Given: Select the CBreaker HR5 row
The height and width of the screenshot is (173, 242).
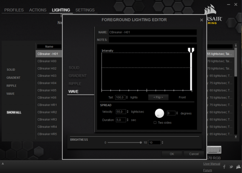Looking at the screenshot, I should [x=49, y=134].
